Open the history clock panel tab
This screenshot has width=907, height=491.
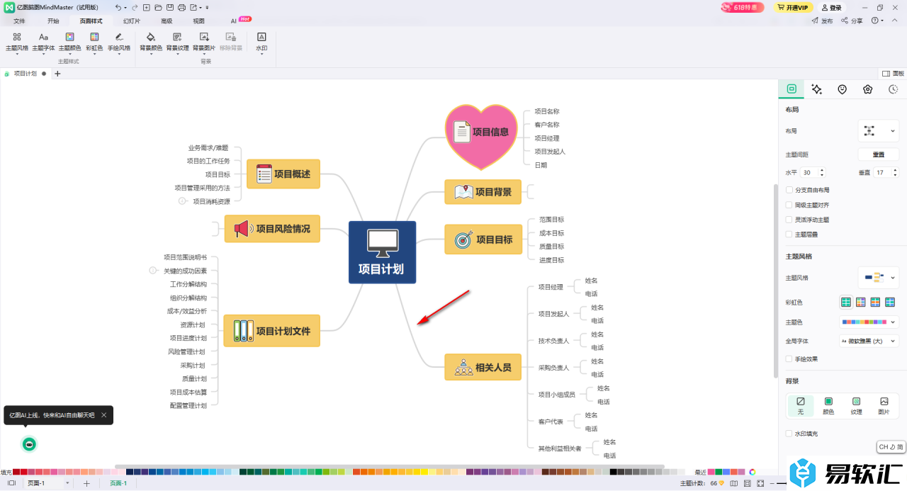pos(894,89)
